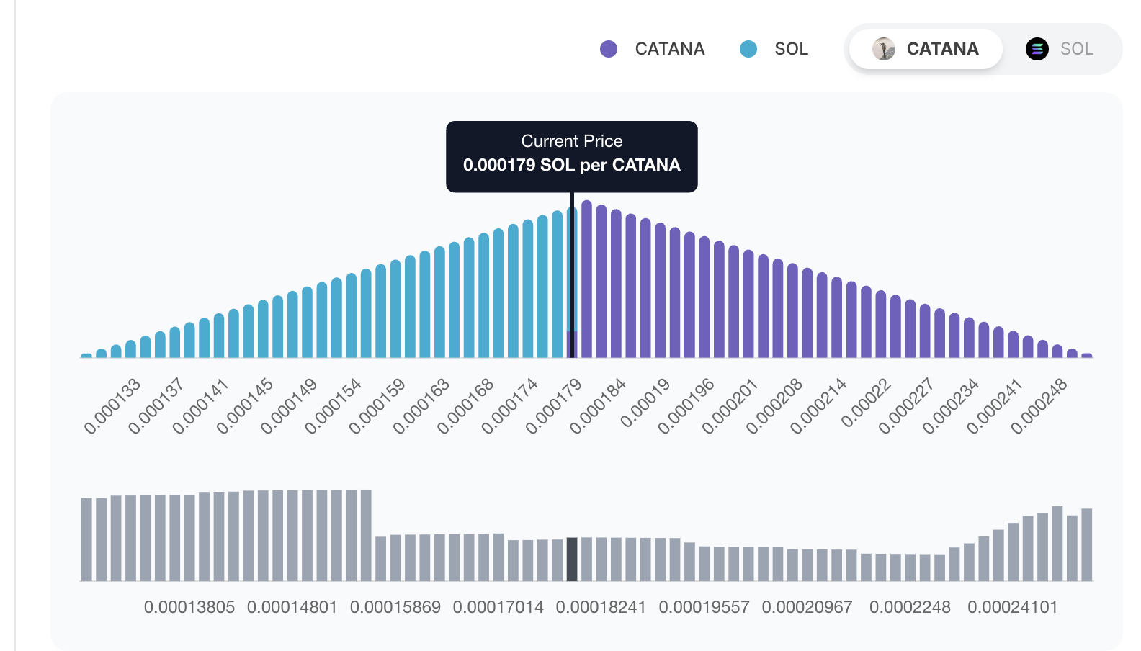Click the 0.00024101 lower axis label

point(1012,607)
